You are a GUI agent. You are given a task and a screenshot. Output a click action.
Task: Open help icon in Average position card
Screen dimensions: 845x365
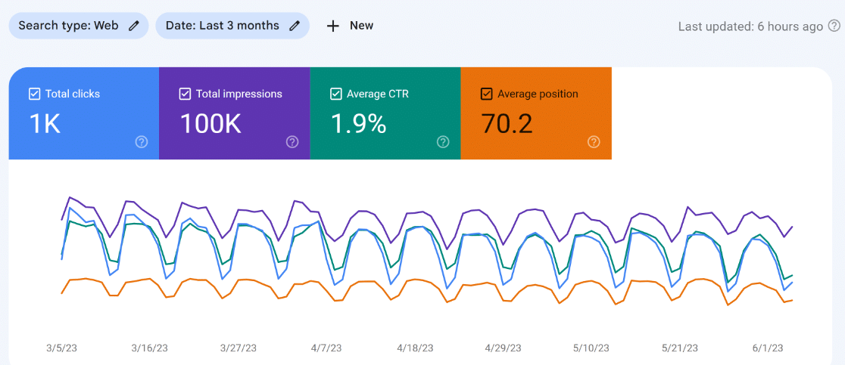(594, 142)
